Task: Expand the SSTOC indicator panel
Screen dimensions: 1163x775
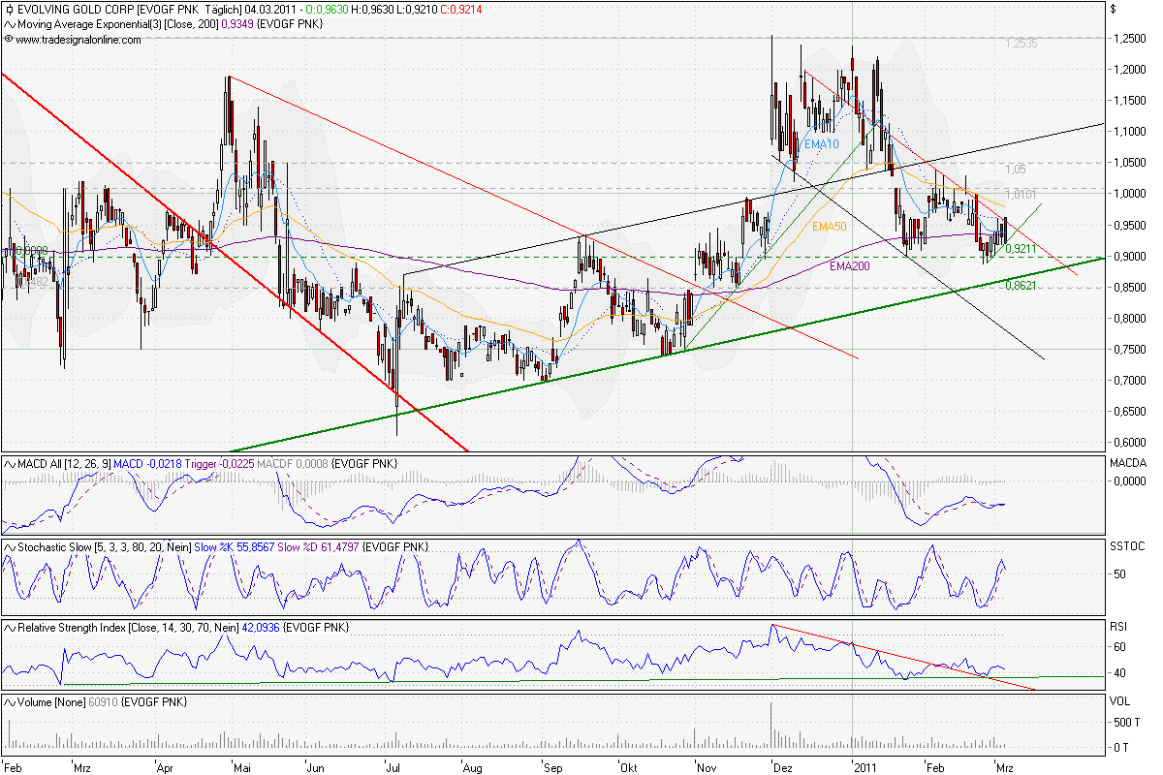Action: [x=1128, y=546]
